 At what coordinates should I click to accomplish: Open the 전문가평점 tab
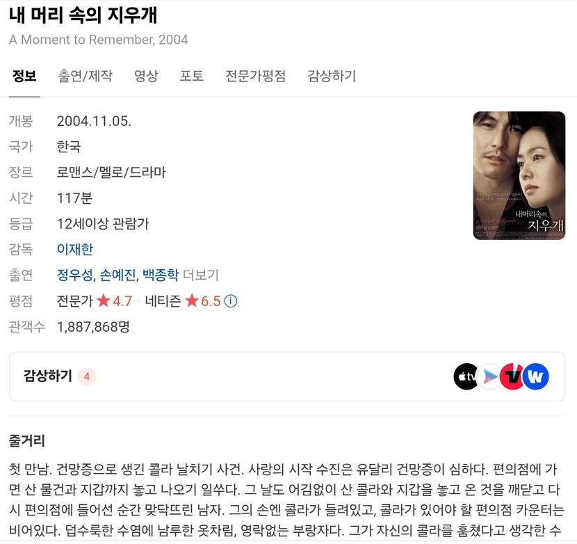click(x=255, y=76)
